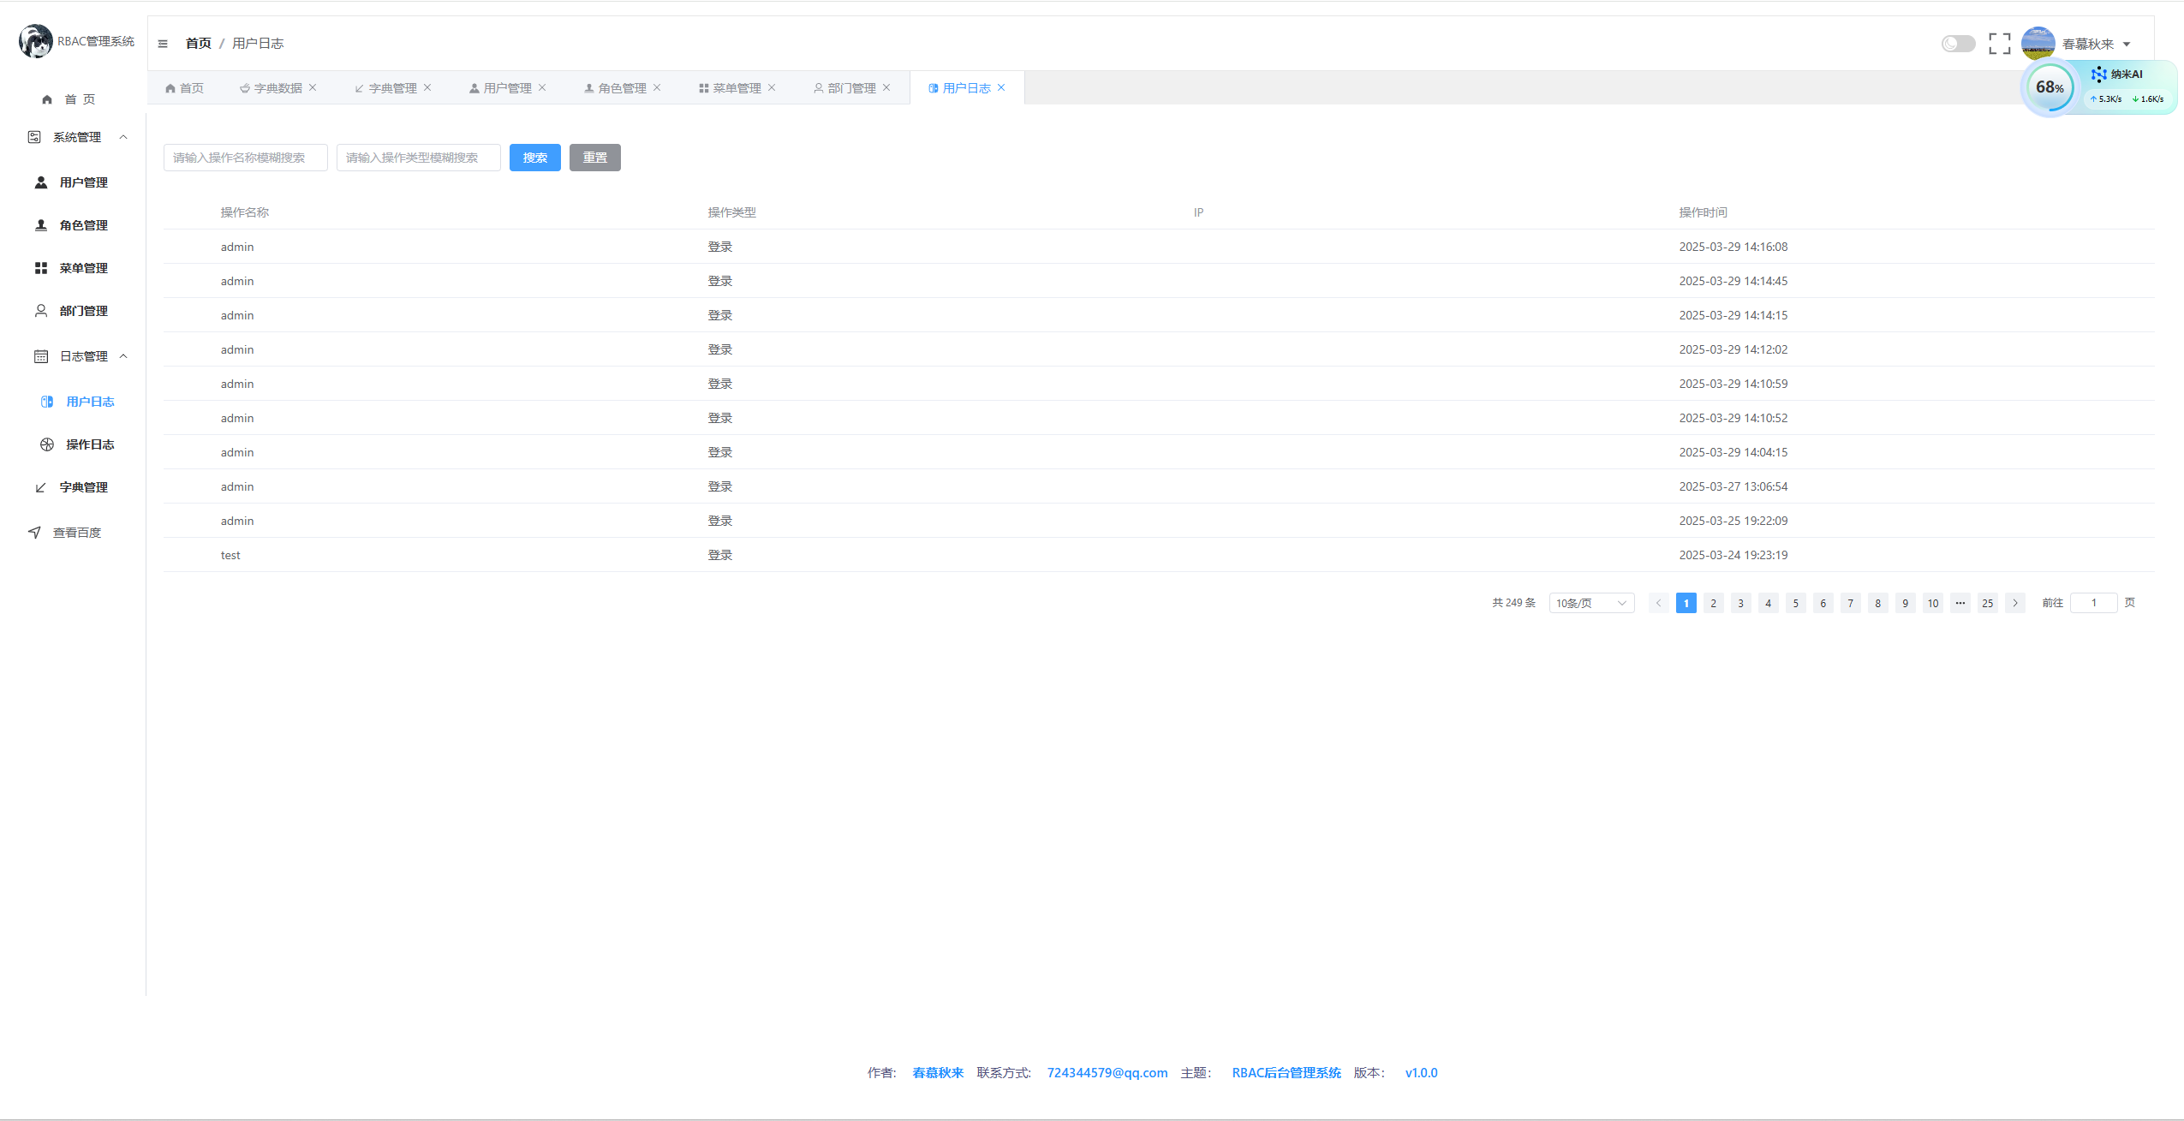Go to page 5 in pagination
This screenshot has height=1121, width=2184.
coord(1795,603)
